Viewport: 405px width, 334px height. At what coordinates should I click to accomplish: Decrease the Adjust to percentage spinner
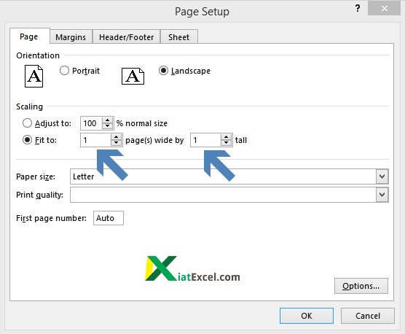(x=108, y=126)
